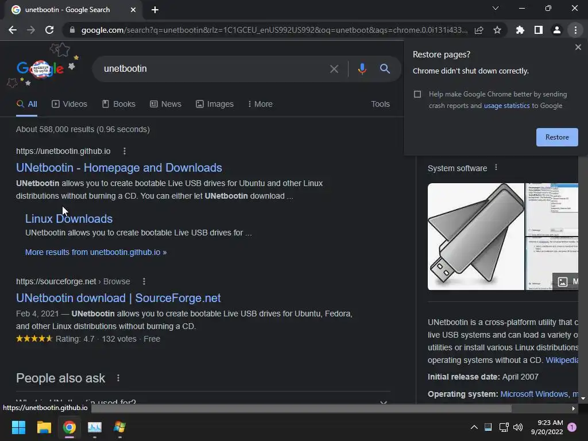Open options for the sourceforge.net result
Screen dimensions: 588x441
coord(144,281)
